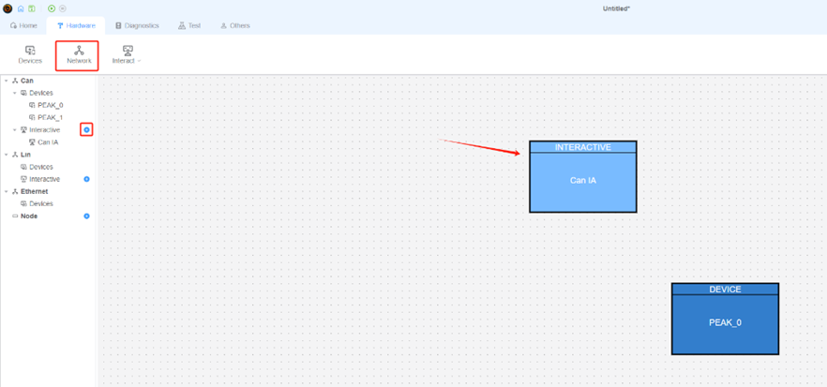
Task: Select Can IA in the tree
Action: [x=47, y=142]
